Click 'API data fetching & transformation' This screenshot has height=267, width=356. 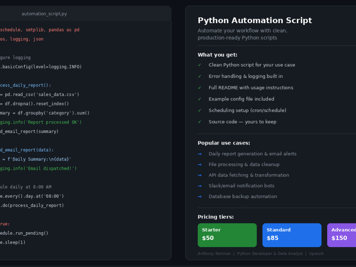[249, 175]
